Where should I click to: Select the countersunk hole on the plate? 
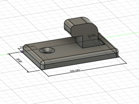point(47,50)
